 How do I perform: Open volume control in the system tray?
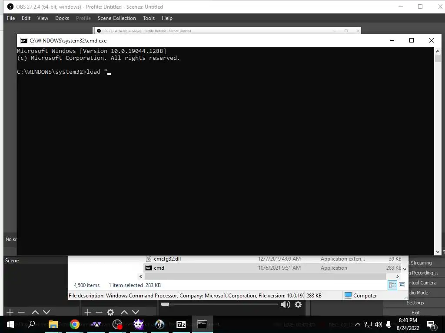pos(379,324)
